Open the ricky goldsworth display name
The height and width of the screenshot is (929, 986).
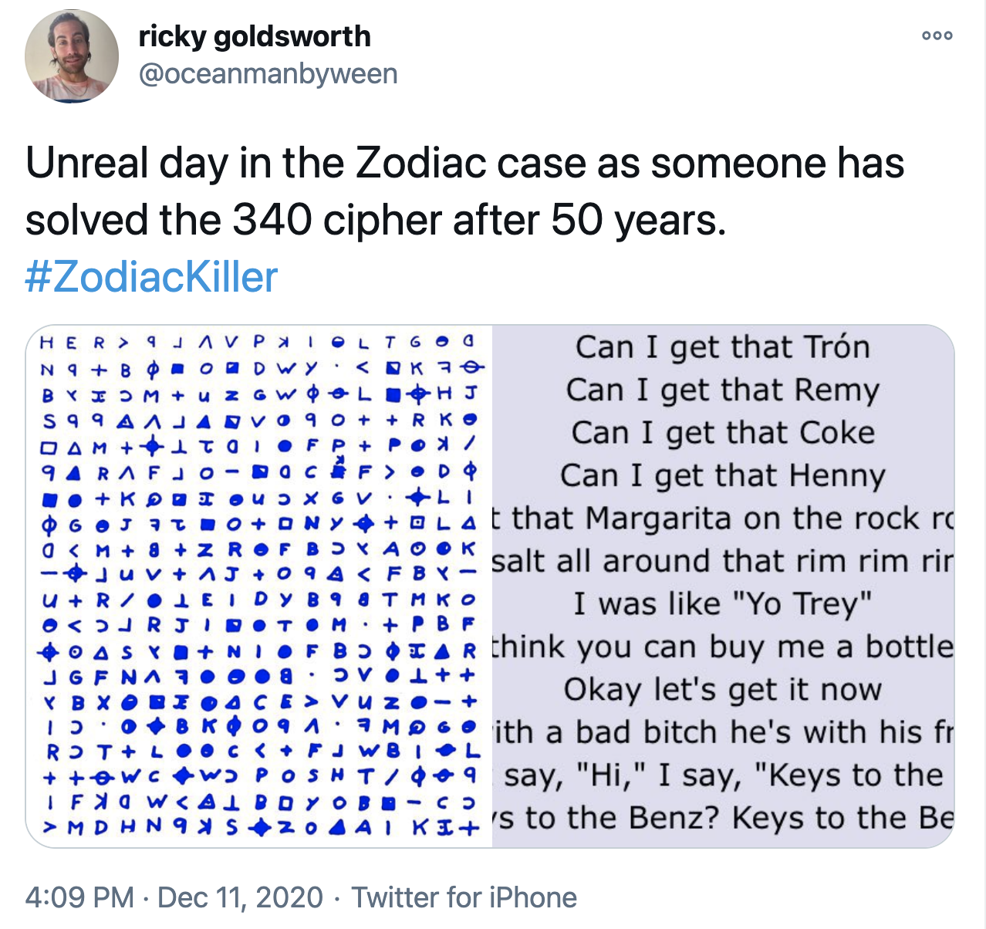255,36
